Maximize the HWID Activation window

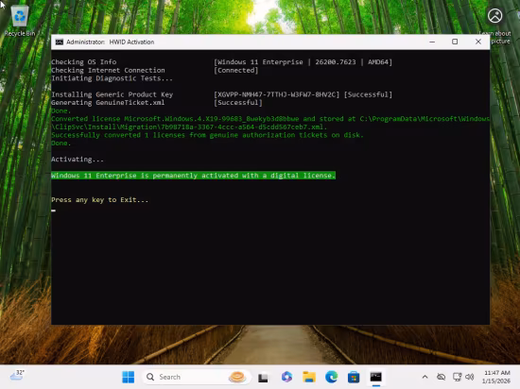tap(455, 42)
